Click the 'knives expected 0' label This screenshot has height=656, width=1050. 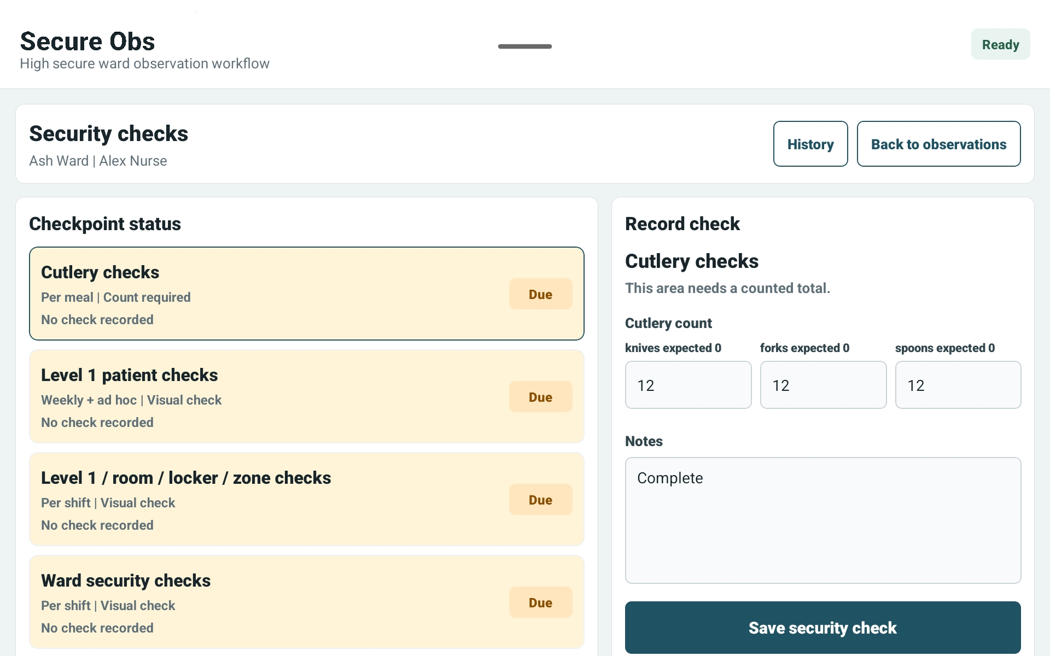click(x=673, y=348)
